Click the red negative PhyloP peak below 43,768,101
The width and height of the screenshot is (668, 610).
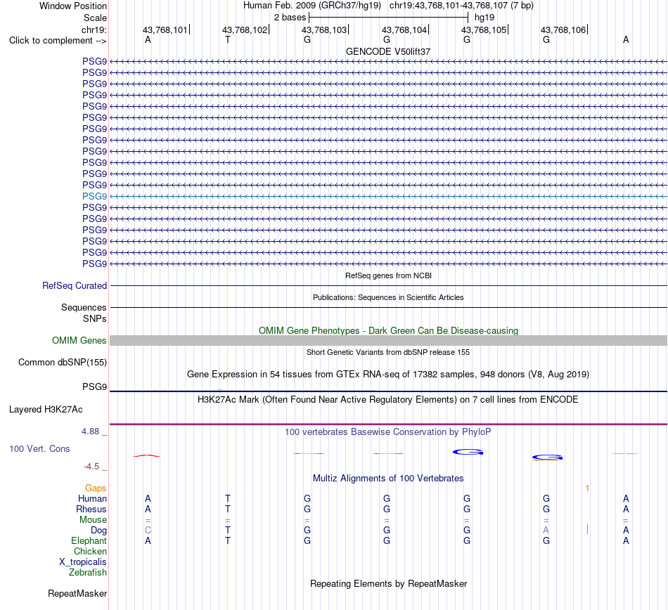click(x=147, y=456)
